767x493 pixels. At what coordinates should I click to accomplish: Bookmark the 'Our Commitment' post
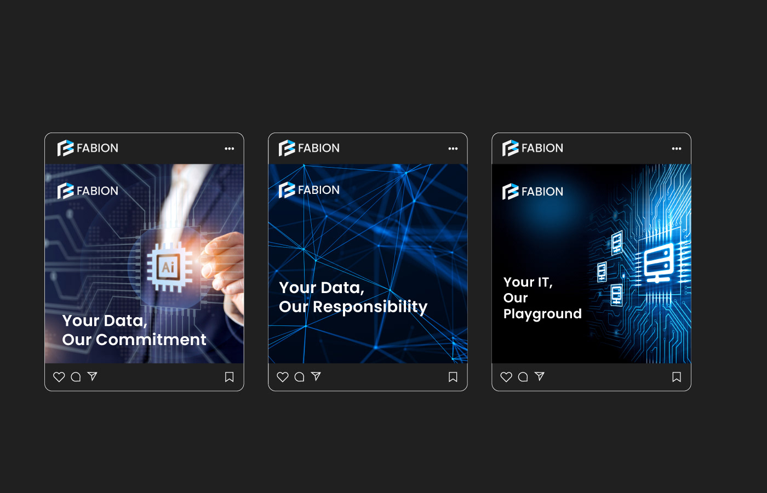click(230, 377)
